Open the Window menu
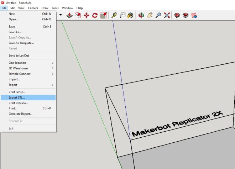This screenshot has height=169, width=235. pos(67,8)
